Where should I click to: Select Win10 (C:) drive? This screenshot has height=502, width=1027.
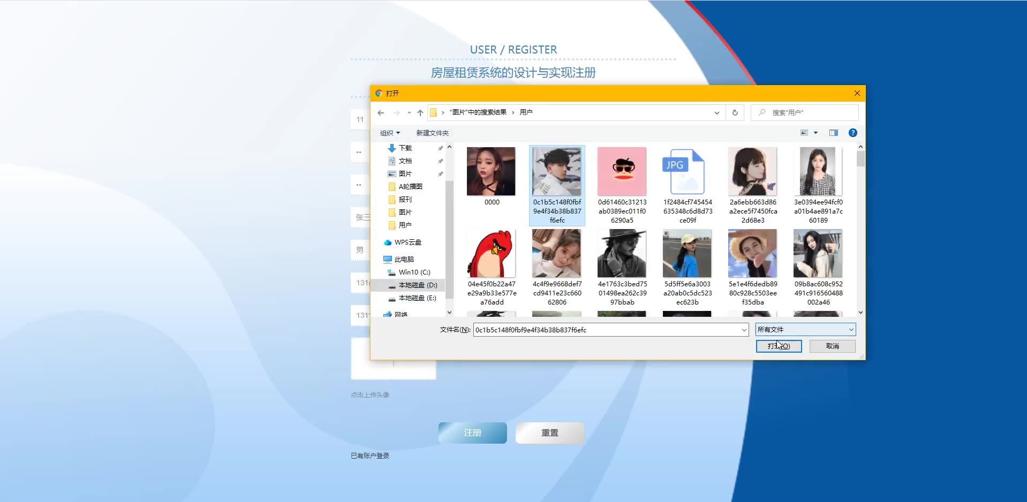pyautogui.click(x=414, y=272)
